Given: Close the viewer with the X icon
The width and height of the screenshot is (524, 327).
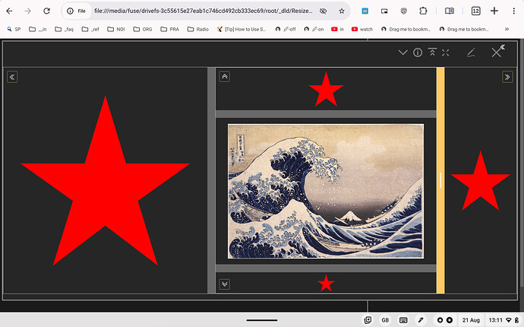Looking at the screenshot, I should pyautogui.click(x=496, y=52).
